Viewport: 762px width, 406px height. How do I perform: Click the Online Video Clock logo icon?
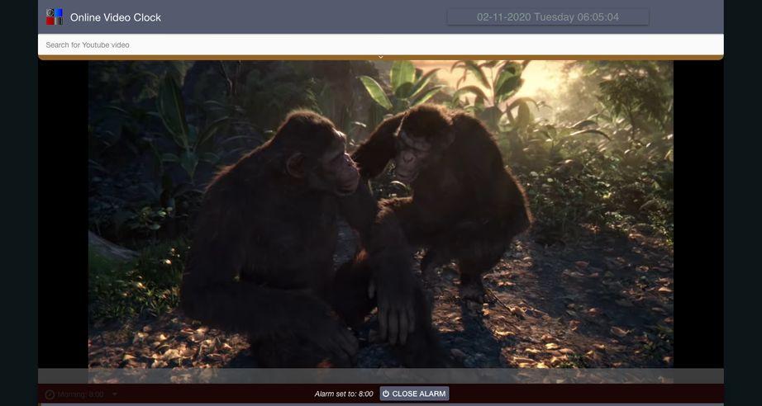[x=55, y=17]
